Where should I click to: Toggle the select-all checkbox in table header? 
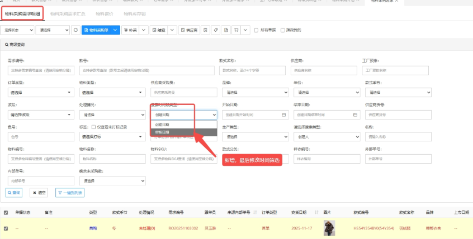6,212
